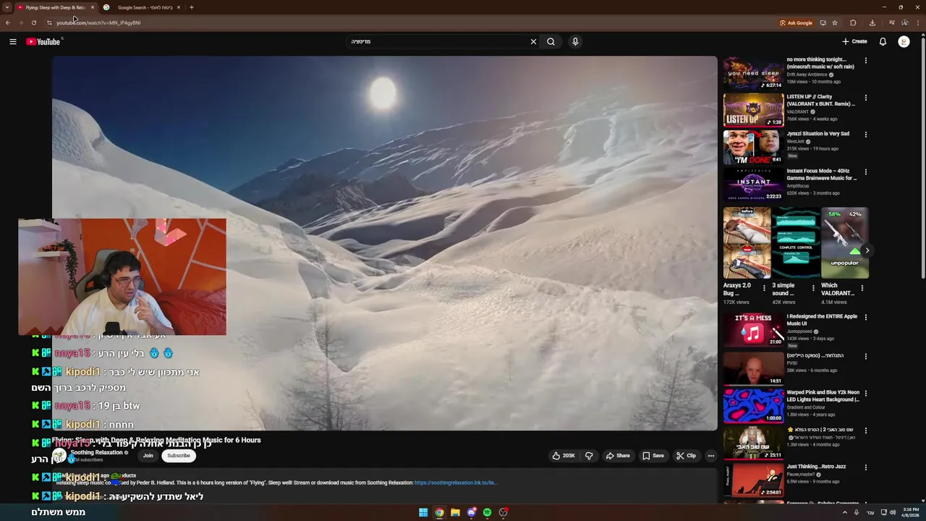This screenshot has width=926, height=521.
Task: Open YouTube account avatar menu
Action: click(904, 42)
